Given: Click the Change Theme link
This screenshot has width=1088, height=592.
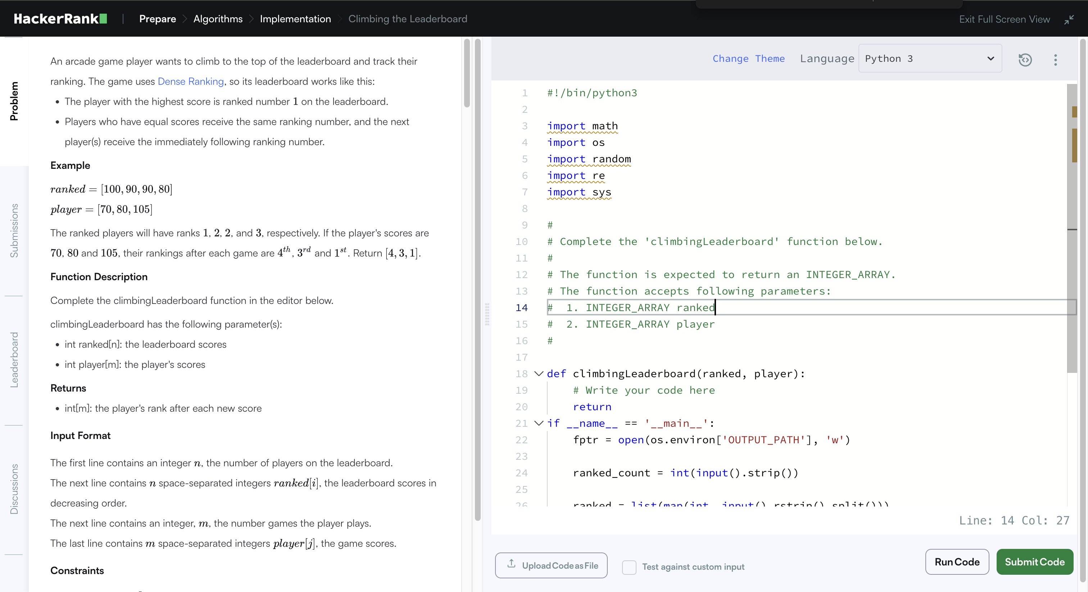Looking at the screenshot, I should (x=748, y=59).
